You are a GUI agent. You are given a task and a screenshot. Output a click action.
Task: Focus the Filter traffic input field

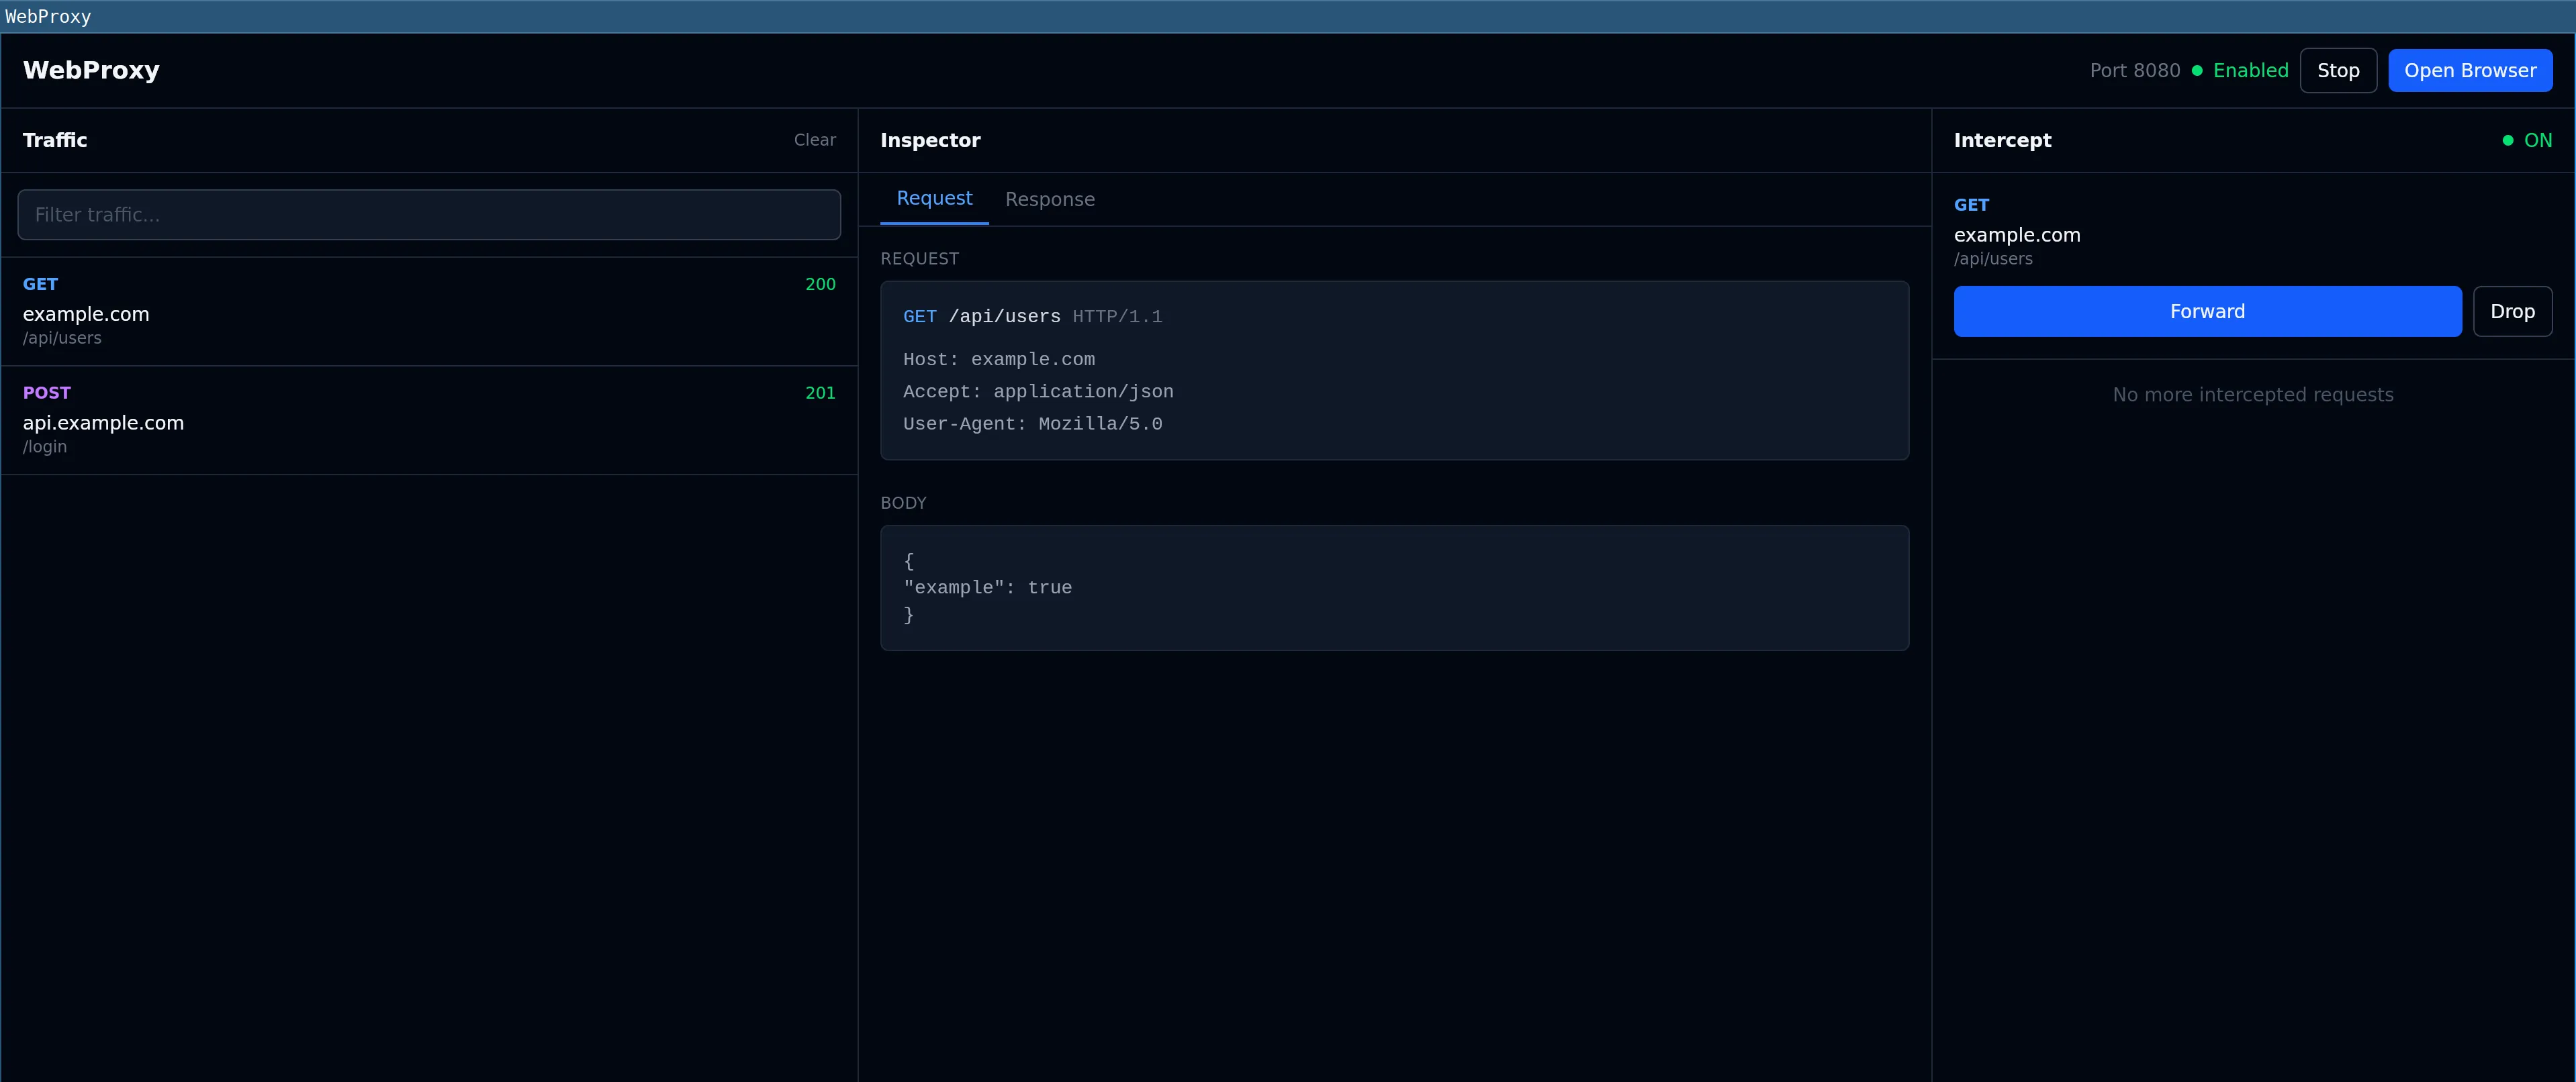[429, 215]
